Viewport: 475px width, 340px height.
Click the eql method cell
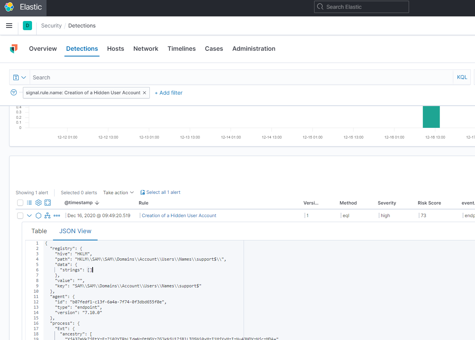[x=346, y=216]
